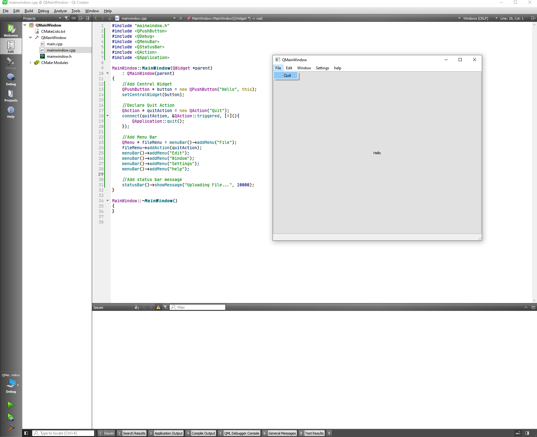Show the Application Output pane
The height and width of the screenshot is (437, 537).
(x=166, y=433)
